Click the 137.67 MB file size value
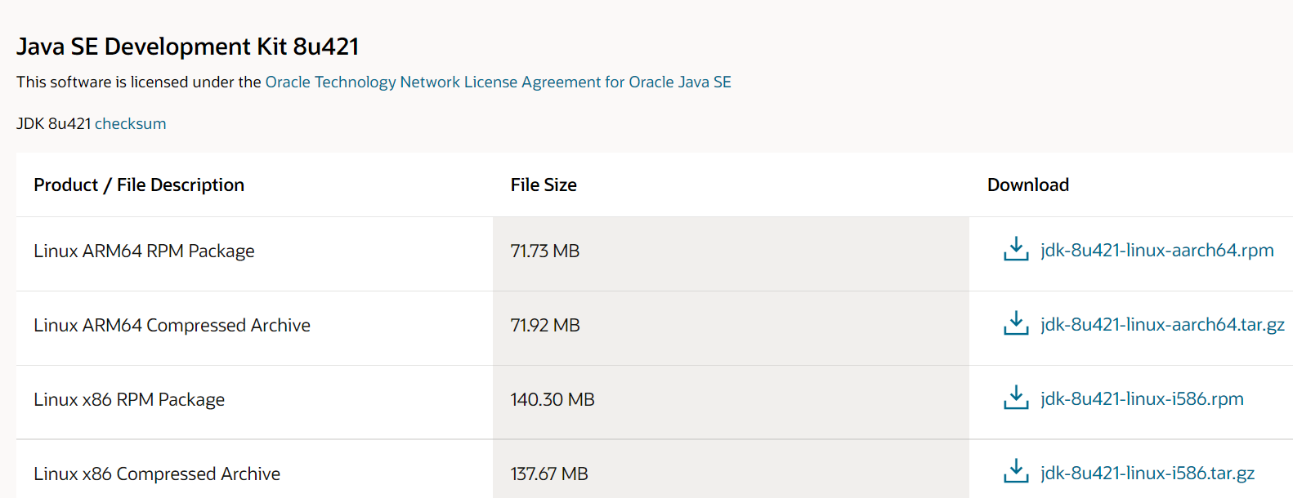The image size is (1293, 498). pos(549,474)
